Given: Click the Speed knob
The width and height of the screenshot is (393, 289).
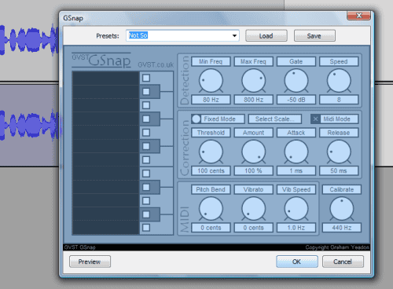Looking at the screenshot, I should [x=339, y=81].
